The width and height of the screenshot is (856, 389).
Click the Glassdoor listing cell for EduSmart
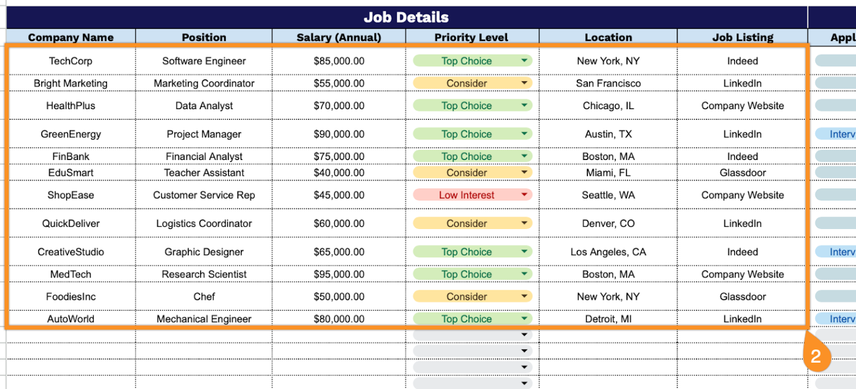742,173
